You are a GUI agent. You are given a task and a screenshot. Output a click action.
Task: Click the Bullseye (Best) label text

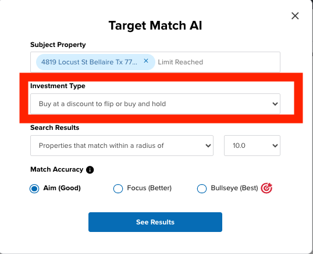[234, 188]
